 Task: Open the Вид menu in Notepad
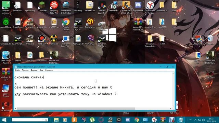coord(41,70)
